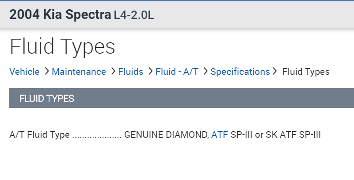354x180 pixels.
Task: Click the L4-2.0L engine label
Action: point(134,15)
